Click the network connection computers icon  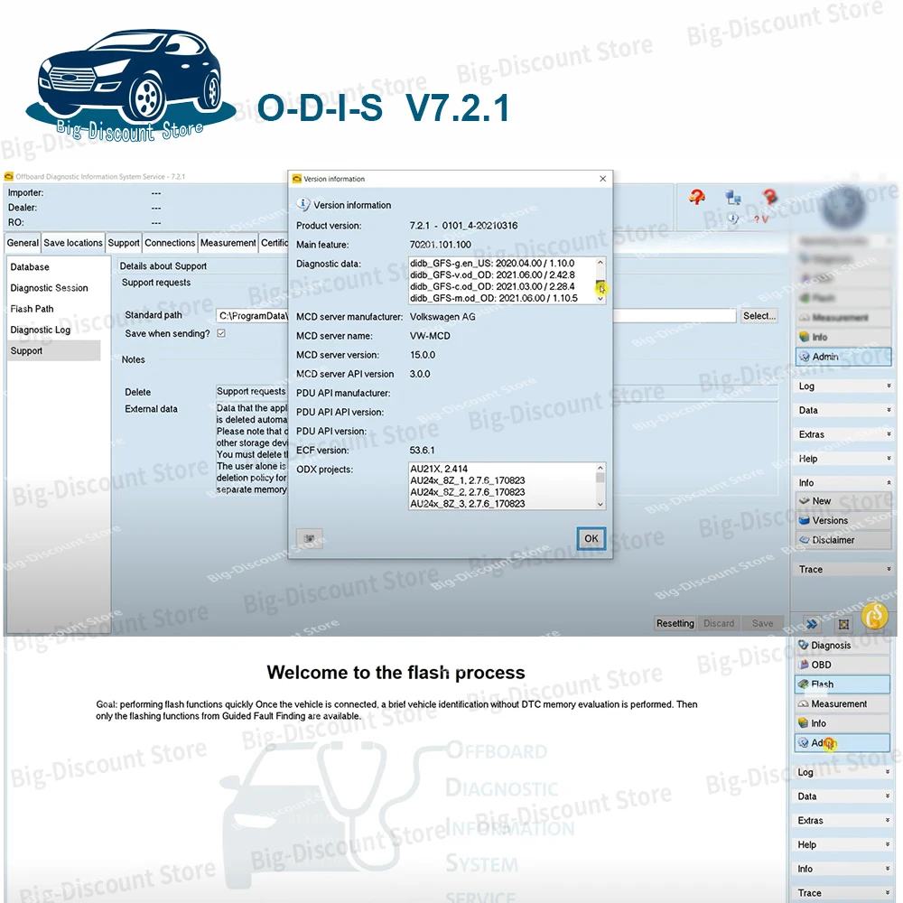(733, 198)
